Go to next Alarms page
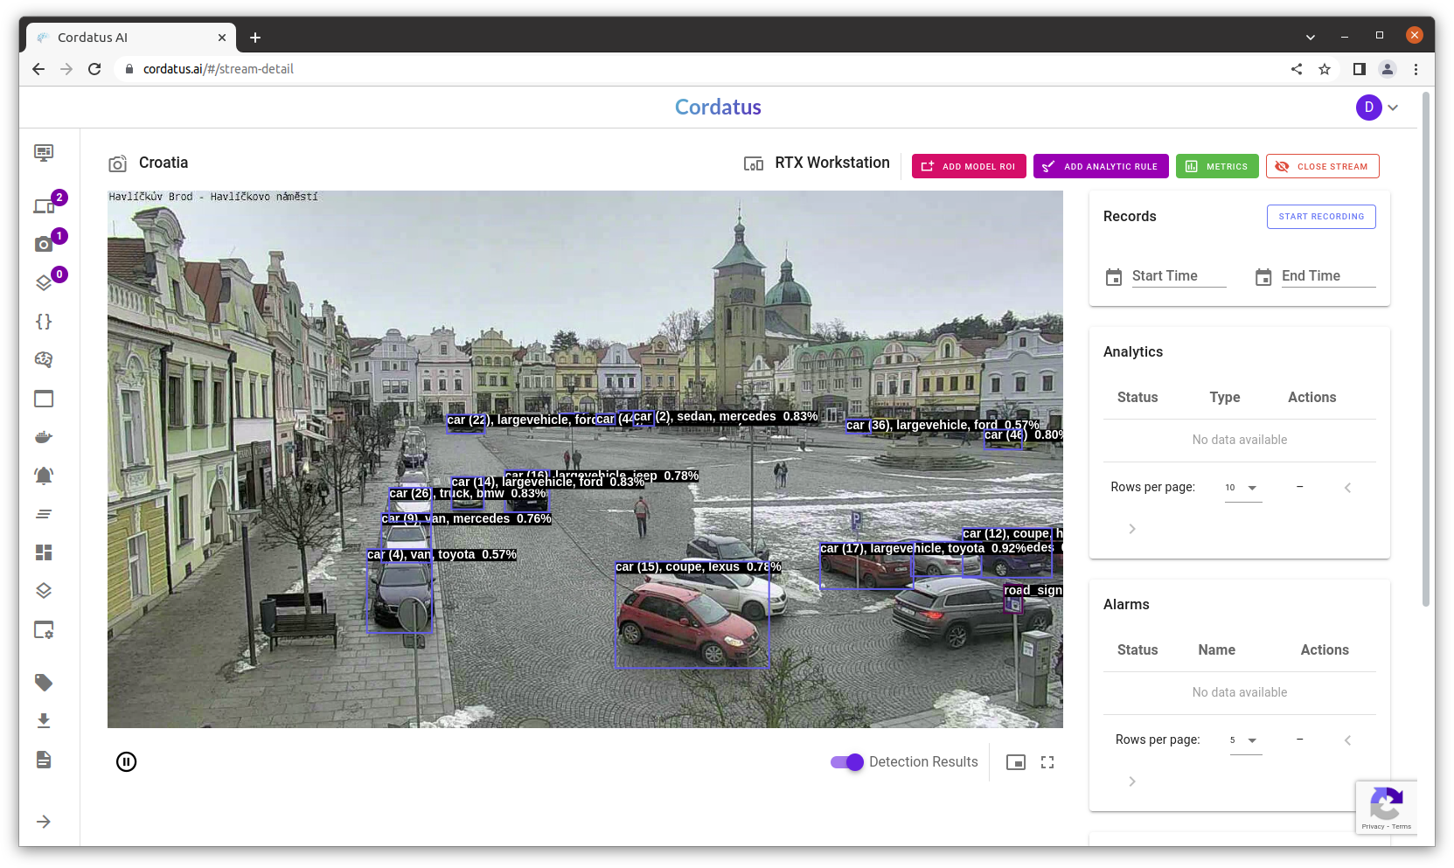 point(1132,781)
